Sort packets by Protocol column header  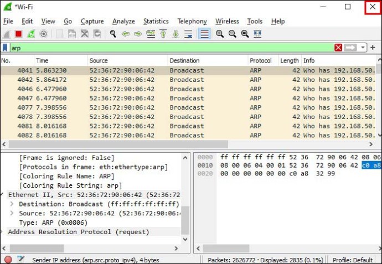[260, 60]
